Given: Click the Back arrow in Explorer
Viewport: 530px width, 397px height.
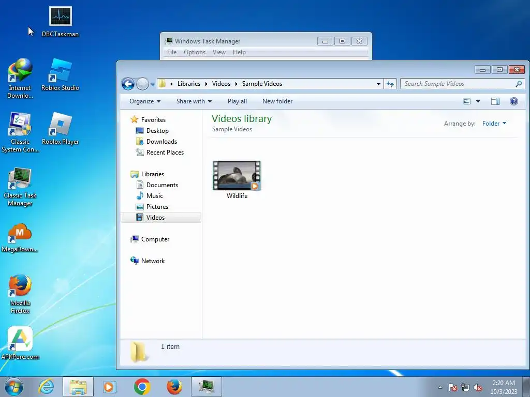Looking at the screenshot, I should 128,84.
